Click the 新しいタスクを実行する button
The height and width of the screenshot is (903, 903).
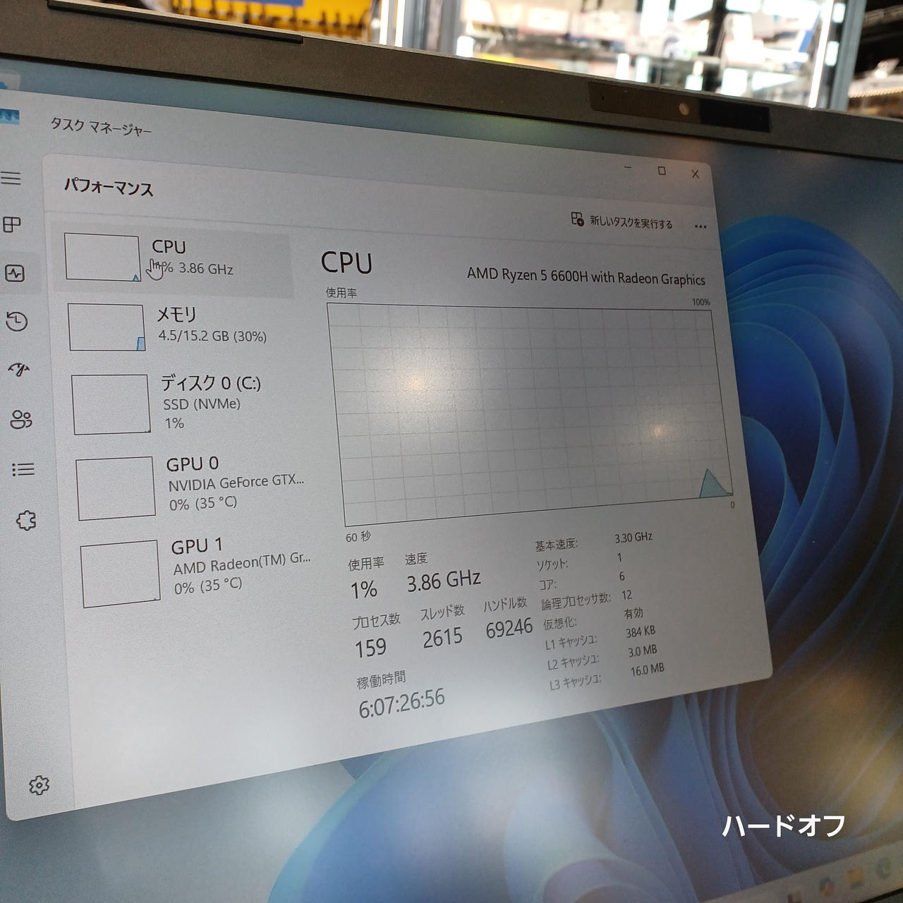tap(622, 222)
